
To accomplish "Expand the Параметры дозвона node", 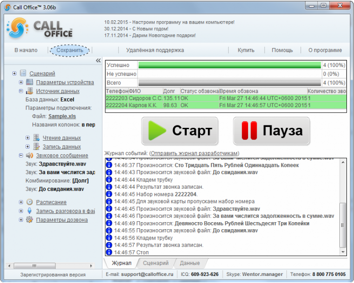I will click(x=21, y=220).
